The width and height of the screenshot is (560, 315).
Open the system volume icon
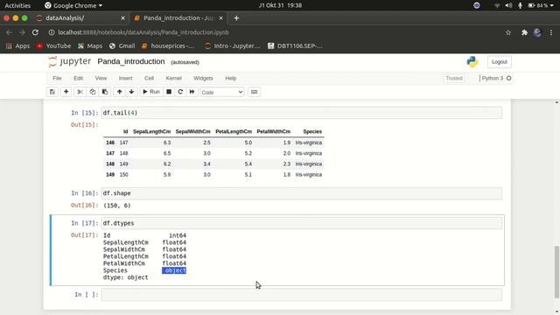tap(508, 5)
